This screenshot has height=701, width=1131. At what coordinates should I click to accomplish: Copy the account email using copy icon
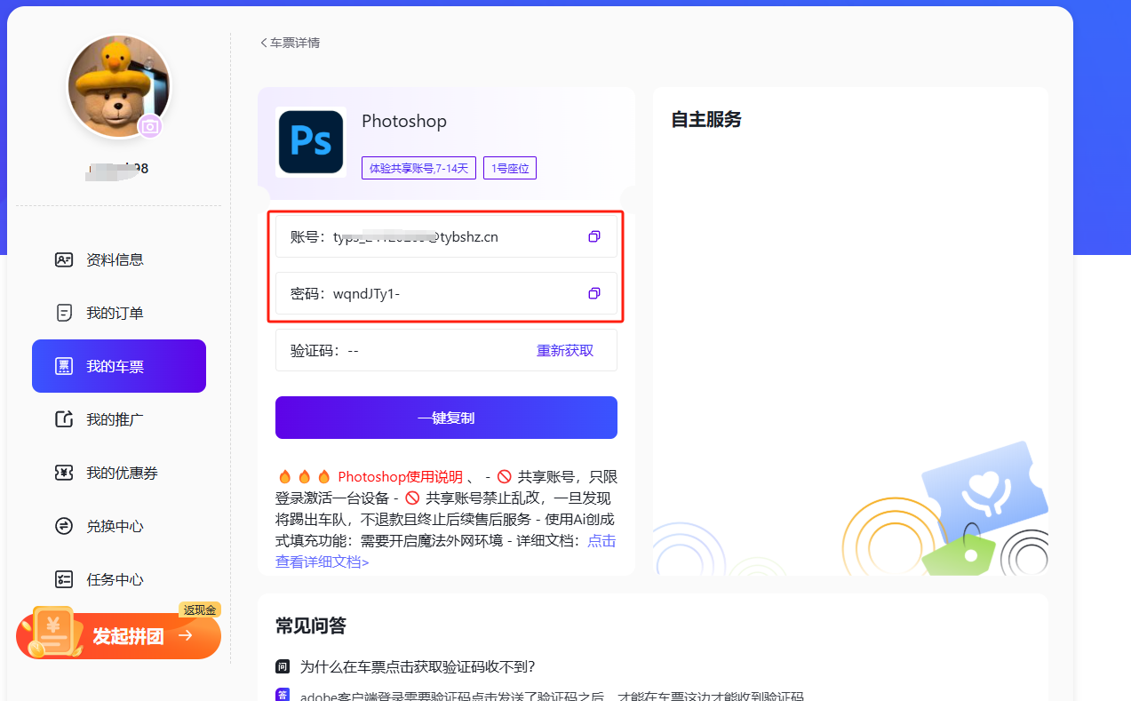(594, 236)
